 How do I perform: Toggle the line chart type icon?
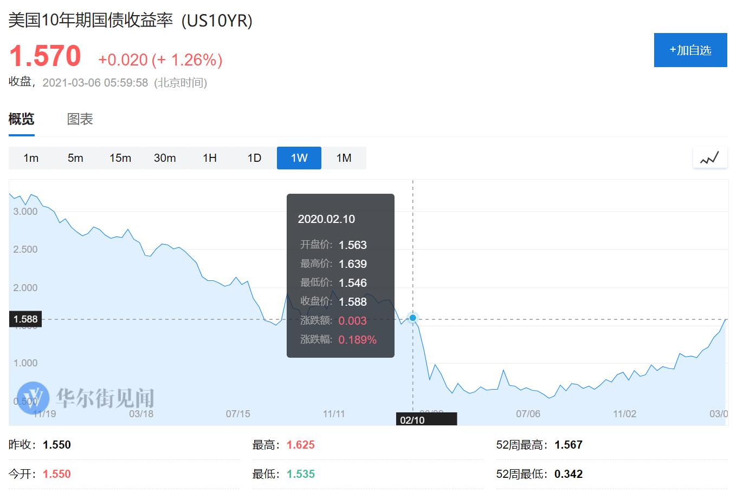[x=709, y=158]
